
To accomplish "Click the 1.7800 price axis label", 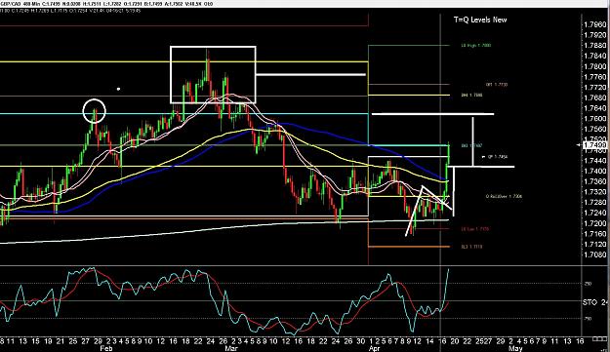I will click(595, 66).
